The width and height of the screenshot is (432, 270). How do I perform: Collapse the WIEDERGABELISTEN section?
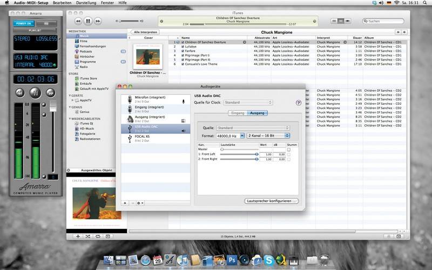[70, 119]
